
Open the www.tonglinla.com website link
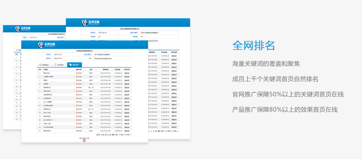click(103, 58)
